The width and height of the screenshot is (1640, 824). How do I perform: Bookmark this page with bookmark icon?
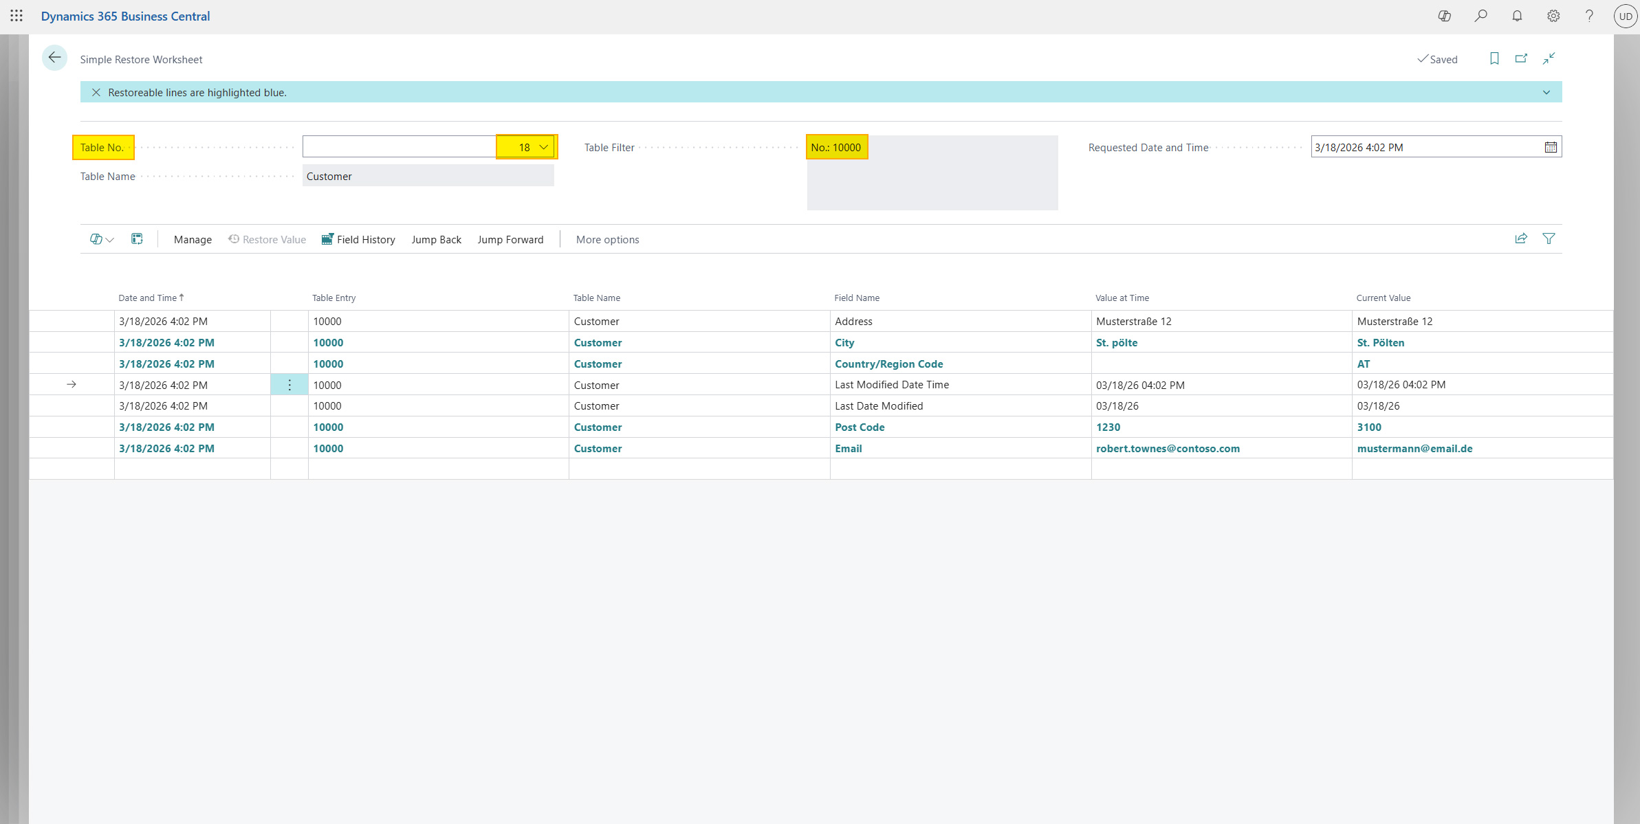(x=1494, y=59)
